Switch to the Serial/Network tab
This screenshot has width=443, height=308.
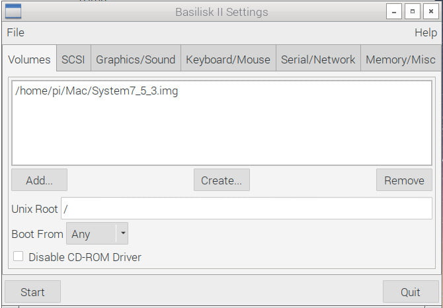point(318,59)
